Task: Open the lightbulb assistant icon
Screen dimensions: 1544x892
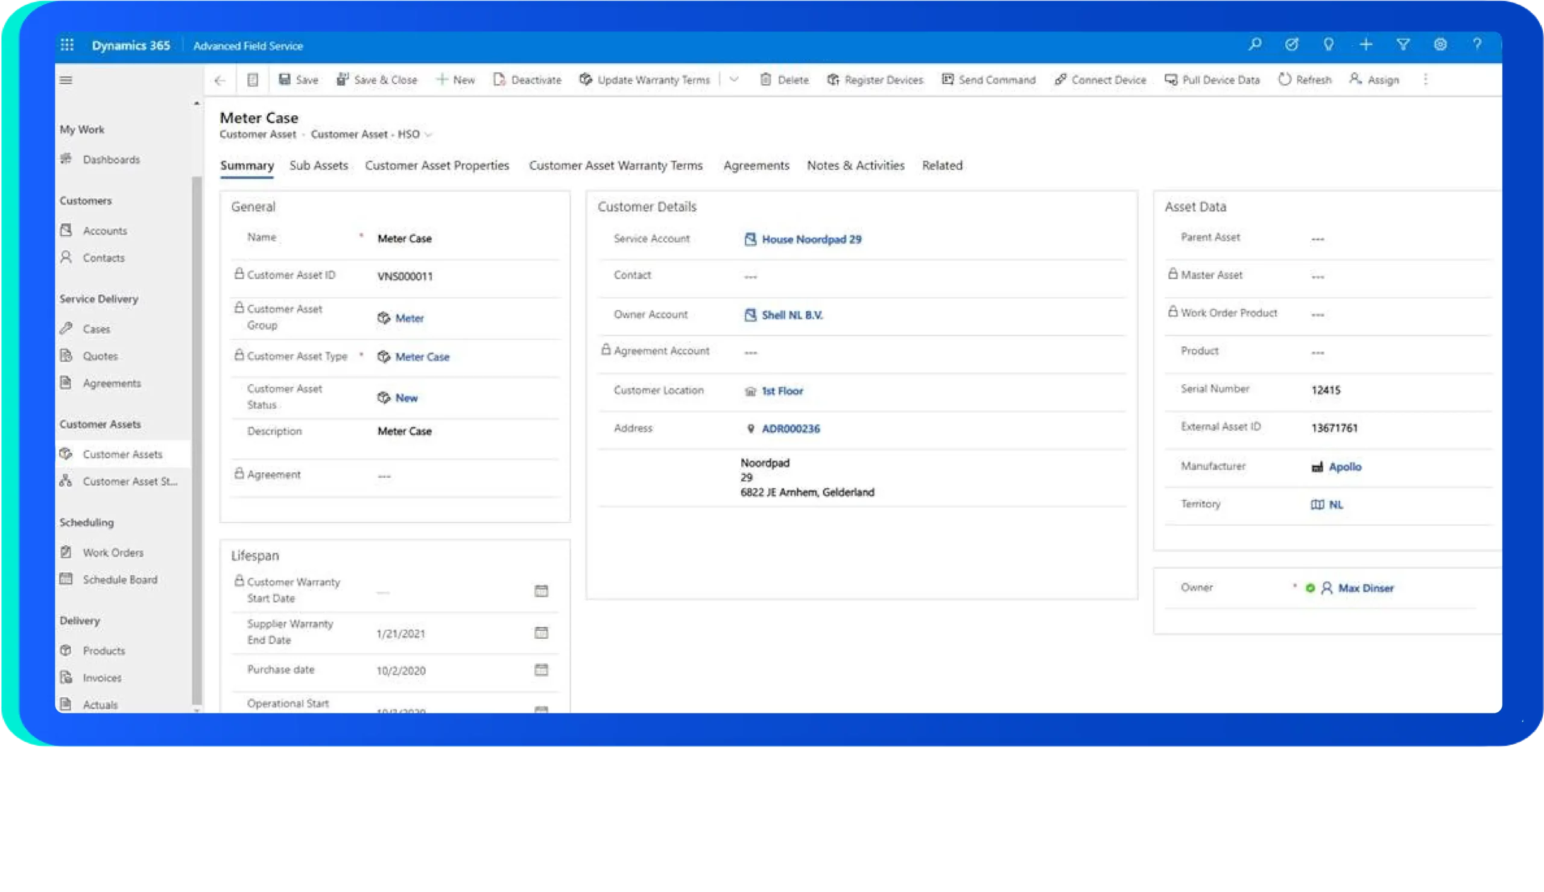Action: [1329, 45]
